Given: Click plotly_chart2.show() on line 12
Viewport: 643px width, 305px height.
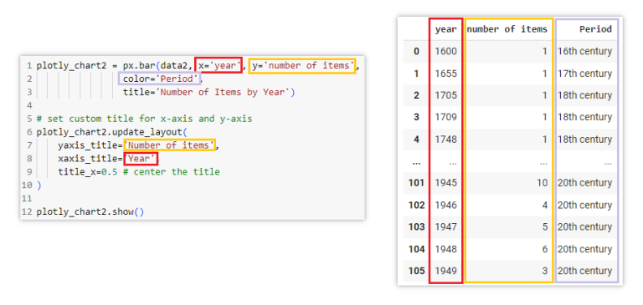Looking at the screenshot, I should 90,212.
